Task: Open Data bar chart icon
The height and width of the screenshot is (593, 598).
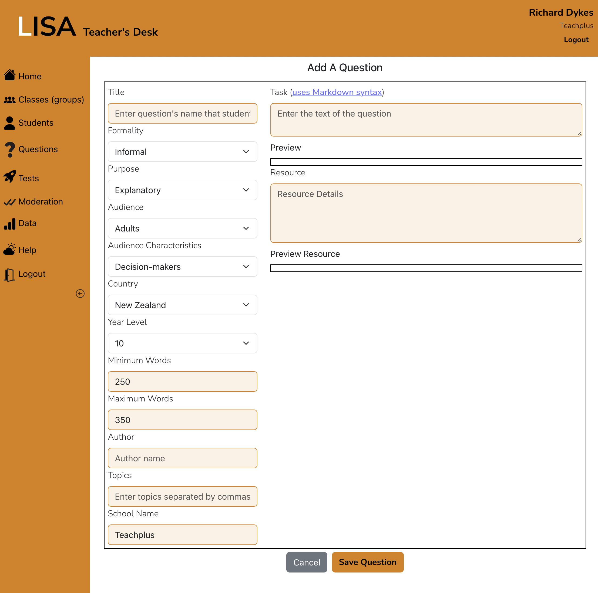Action: (10, 224)
